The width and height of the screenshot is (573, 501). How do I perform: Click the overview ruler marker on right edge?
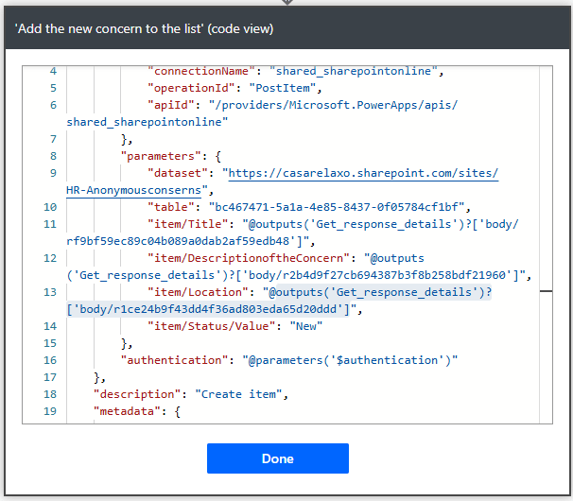[546, 293]
